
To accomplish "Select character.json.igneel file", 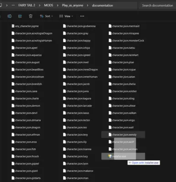I will [x=77, y=55].
